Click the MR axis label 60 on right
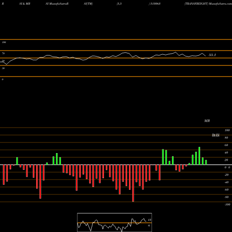Viewport: 232px width, 232px height. tap(226, 145)
